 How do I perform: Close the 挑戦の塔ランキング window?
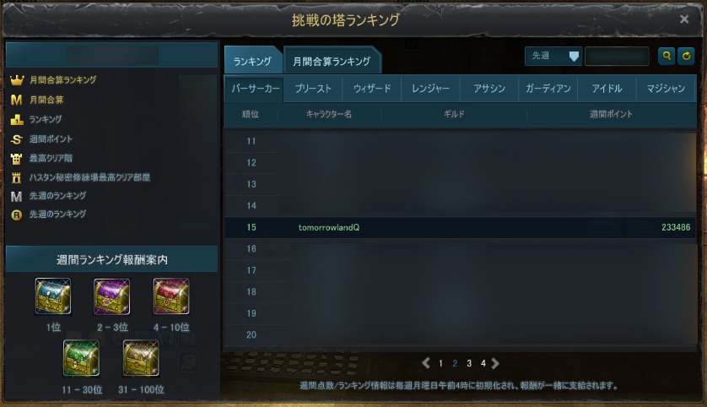(684, 19)
